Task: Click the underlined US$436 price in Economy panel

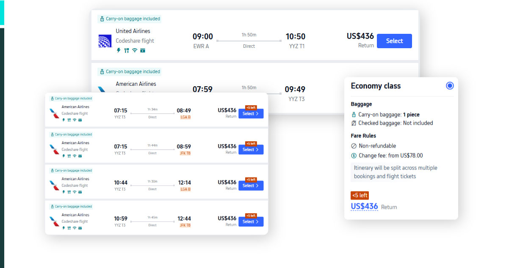Action: point(364,206)
